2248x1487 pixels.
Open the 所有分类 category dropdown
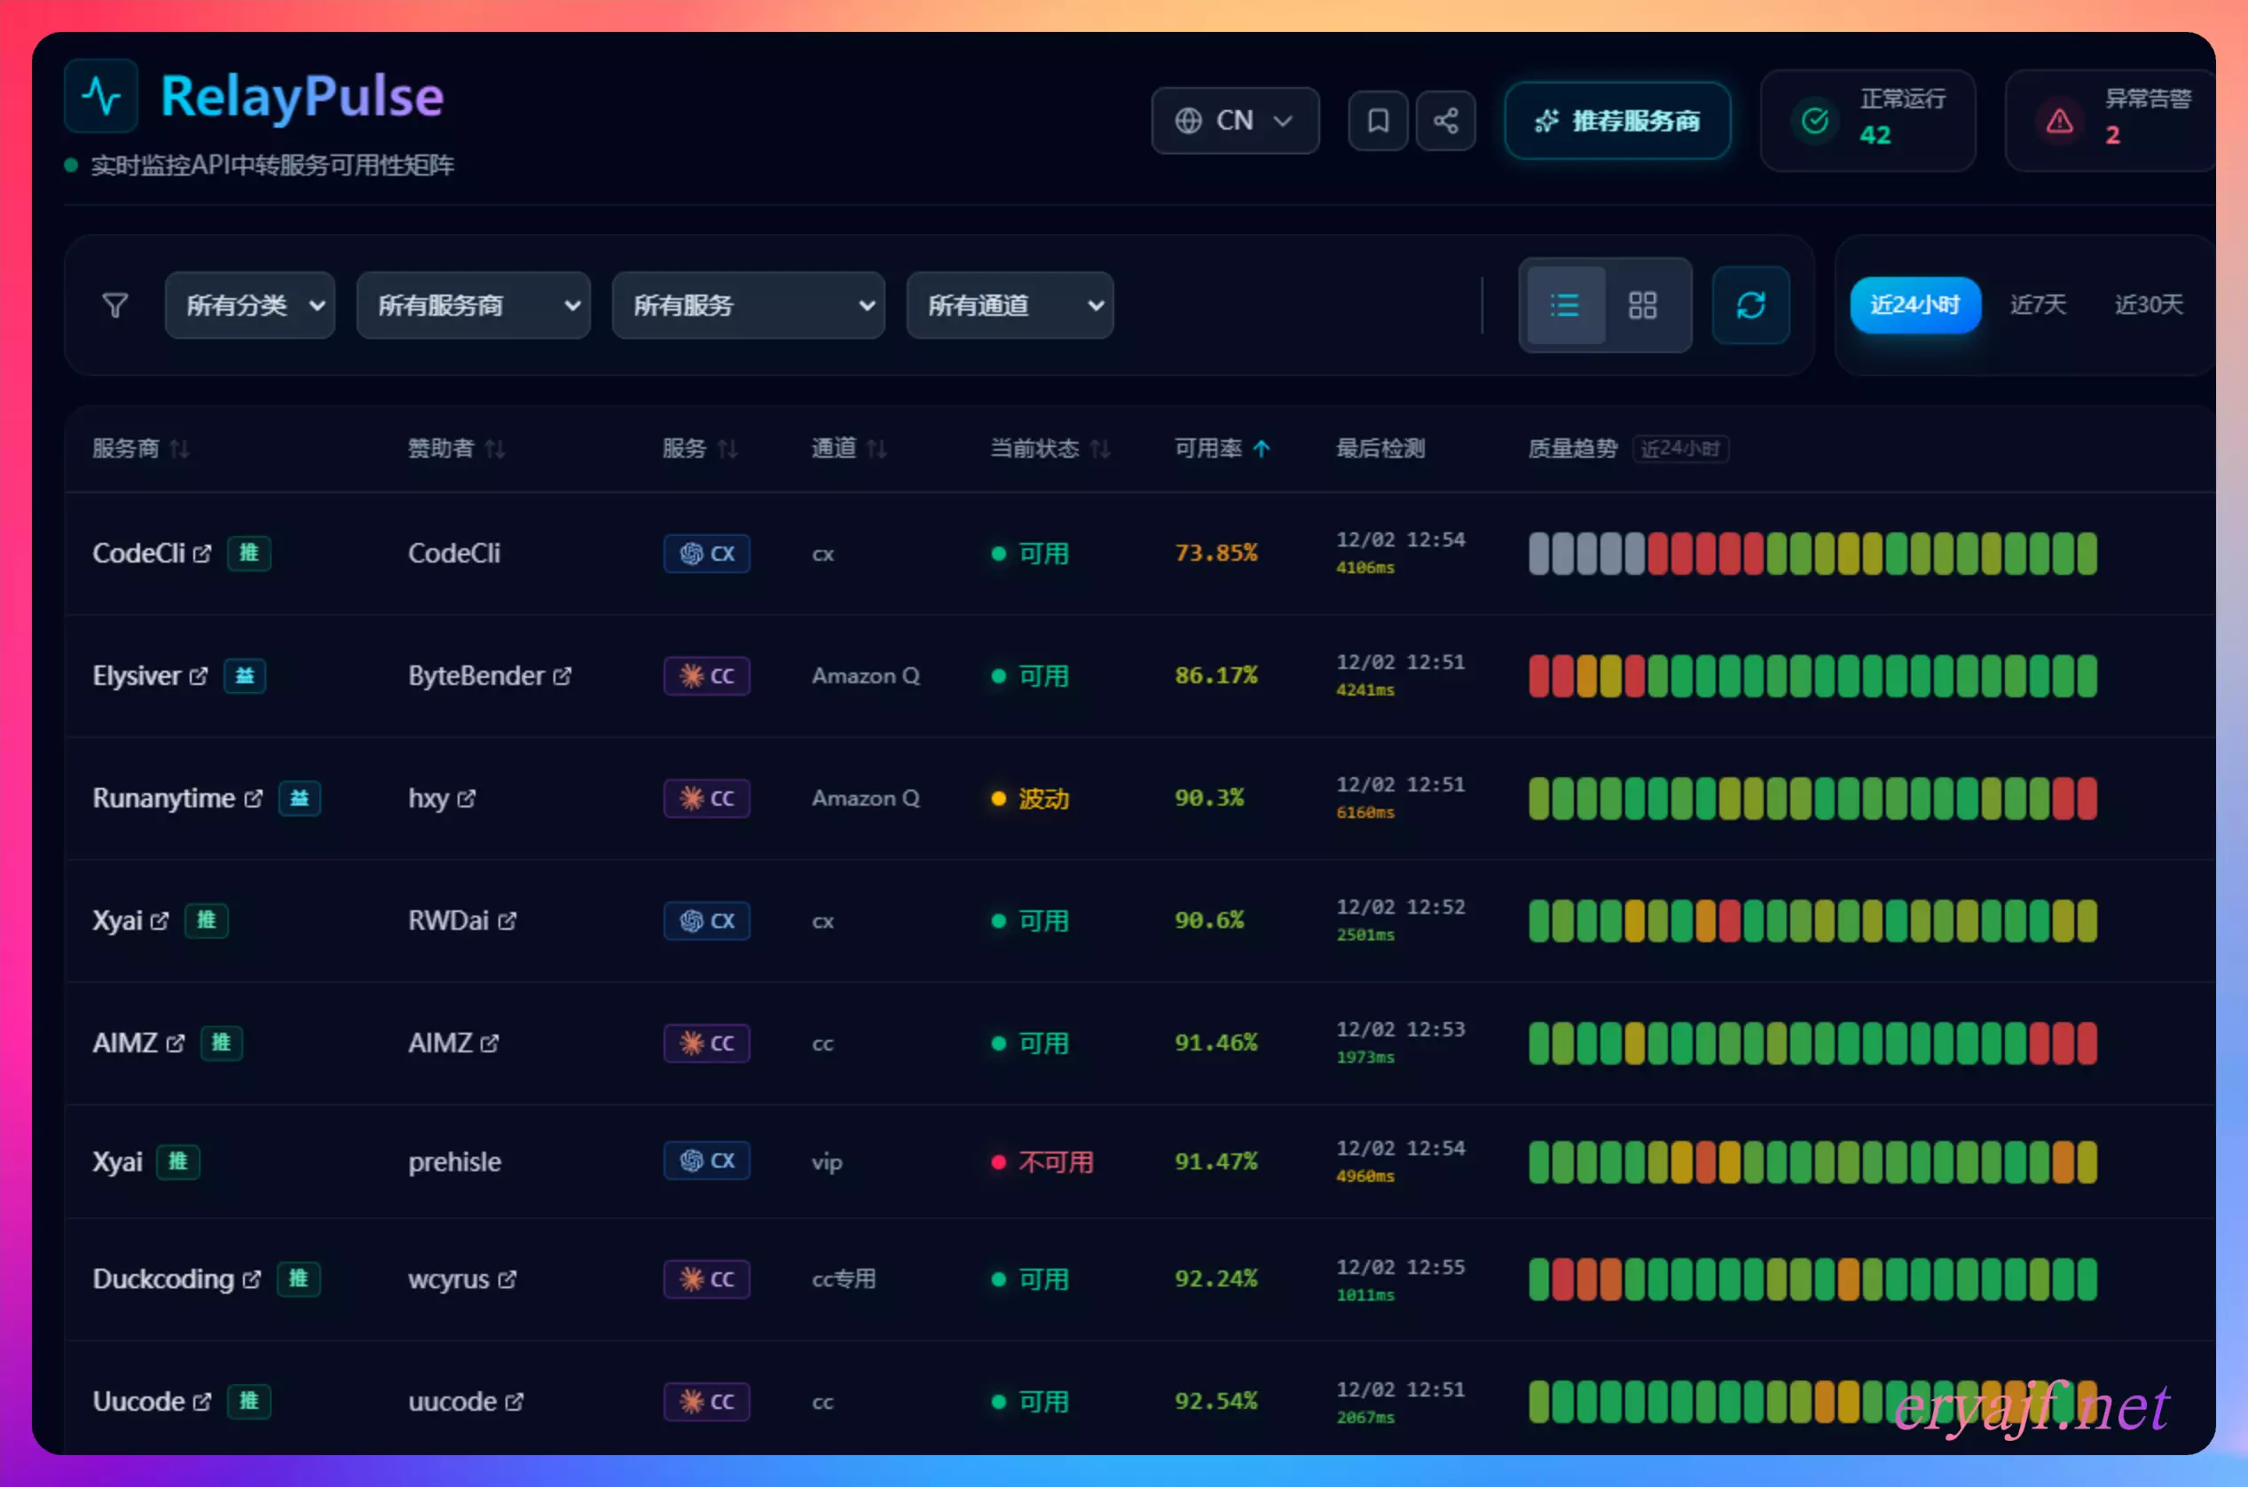click(249, 305)
